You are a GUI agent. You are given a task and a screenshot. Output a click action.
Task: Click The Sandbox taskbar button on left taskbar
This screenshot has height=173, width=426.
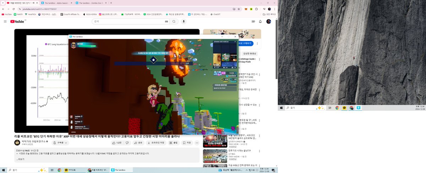pos(121,170)
